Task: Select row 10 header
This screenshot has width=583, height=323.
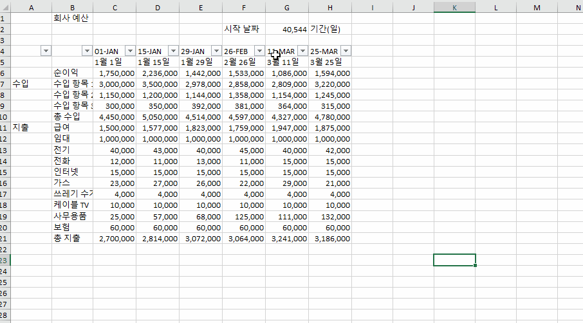Action: click(5, 117)
